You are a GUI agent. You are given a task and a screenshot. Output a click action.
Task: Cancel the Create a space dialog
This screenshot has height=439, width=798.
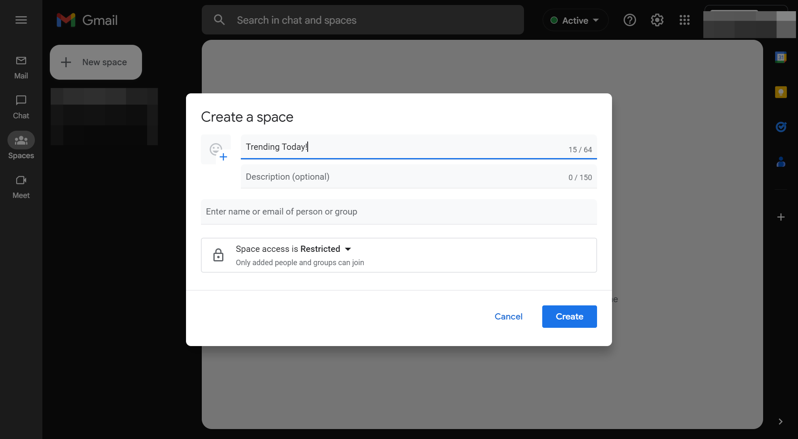coord(509,317)
